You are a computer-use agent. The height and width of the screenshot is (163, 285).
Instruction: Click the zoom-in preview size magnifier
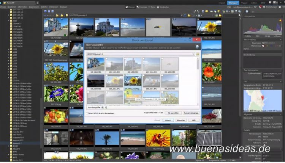click(103, 108)
